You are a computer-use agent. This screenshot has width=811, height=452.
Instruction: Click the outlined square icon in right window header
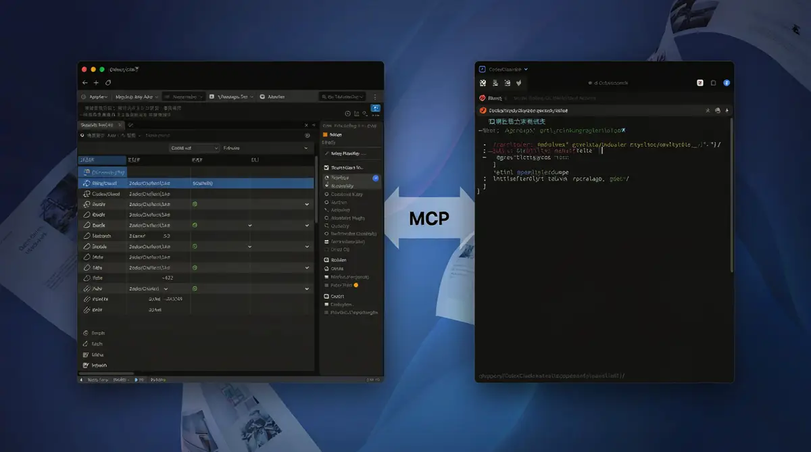714,83
